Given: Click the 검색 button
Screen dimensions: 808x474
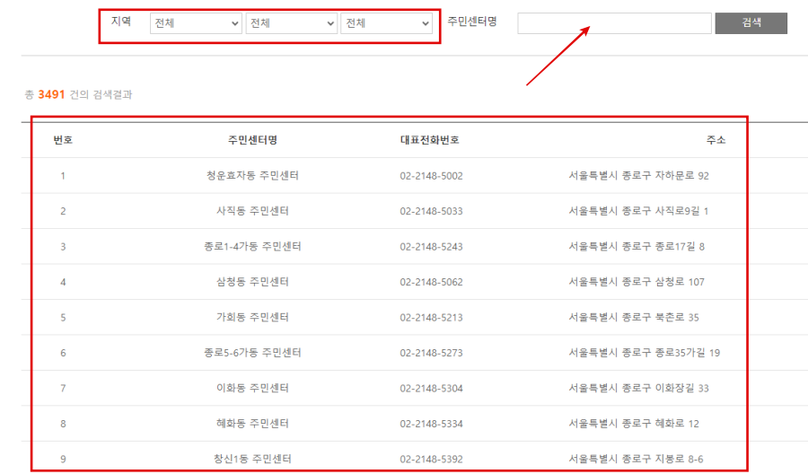Looking at the screenshot, I should click(x=751, y=23).
